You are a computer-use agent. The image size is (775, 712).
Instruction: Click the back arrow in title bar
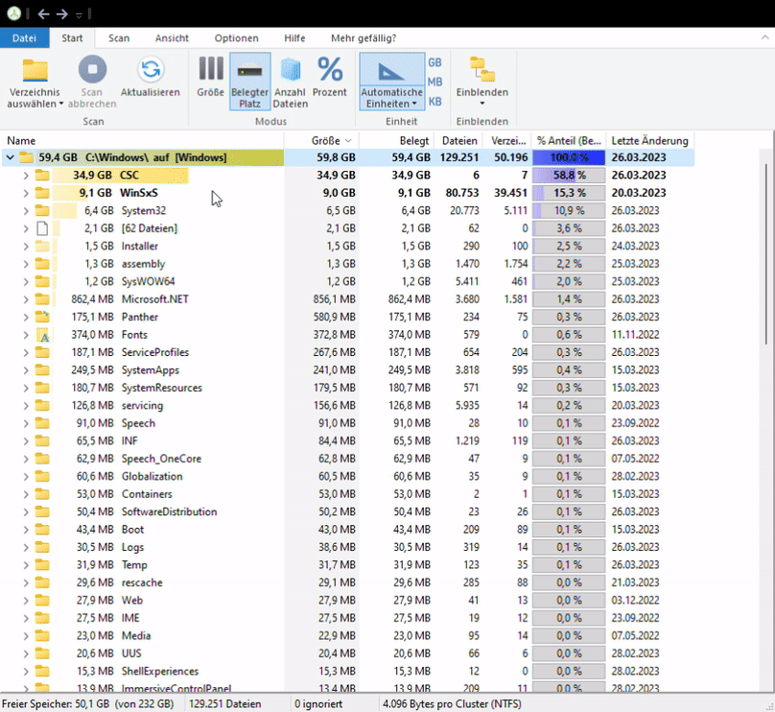pos(43,13)
